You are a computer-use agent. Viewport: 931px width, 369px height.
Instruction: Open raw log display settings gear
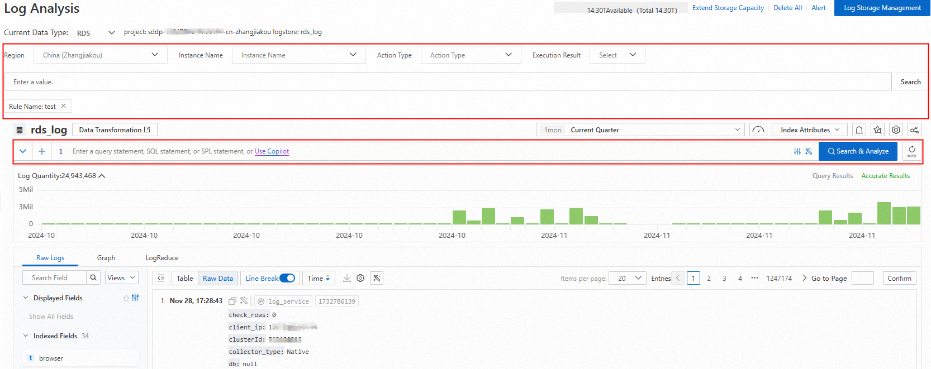click(360, 278)
